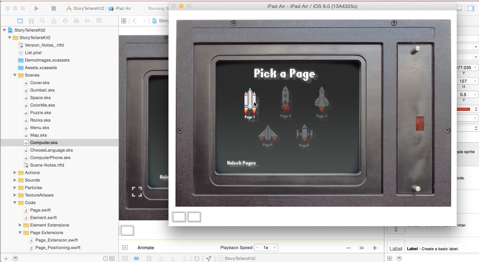Collapse the Scenes folder
The image size is (479, 262).
[15, 75]
